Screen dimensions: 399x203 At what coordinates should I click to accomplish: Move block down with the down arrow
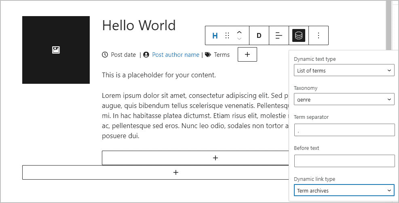[239, 39]
